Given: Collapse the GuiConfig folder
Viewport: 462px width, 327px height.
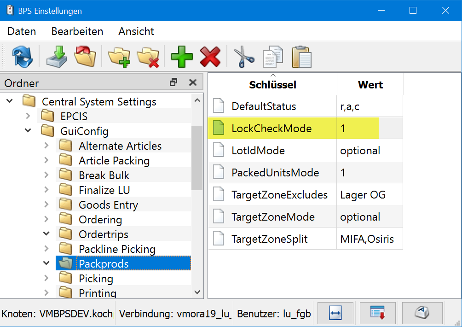Looking at the screenshot, I should tap(28, 131).
